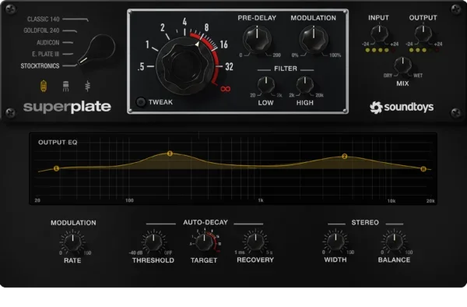Click the Filter Low knob
The width and height of the screenshot is (467, 307).
tap(266, 85)
